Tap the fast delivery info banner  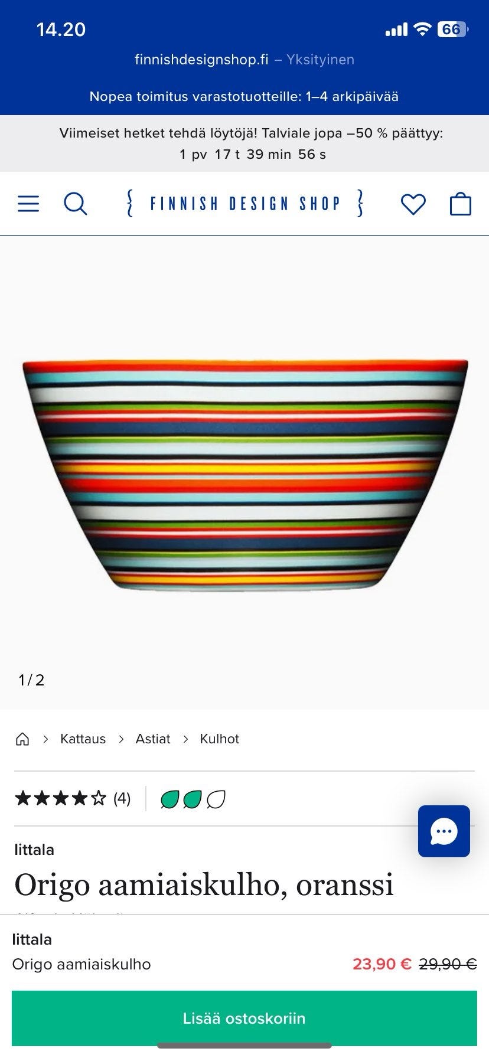[244, 96]
